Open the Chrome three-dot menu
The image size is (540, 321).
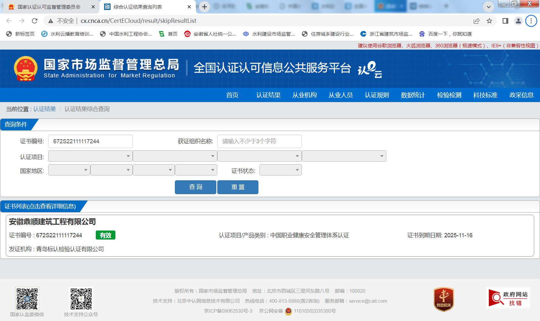click(531, 21)
